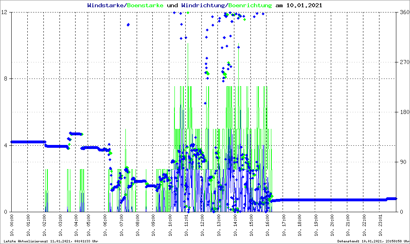
Task: Click the time label '10. 23:01'
Action: point(380,225)
